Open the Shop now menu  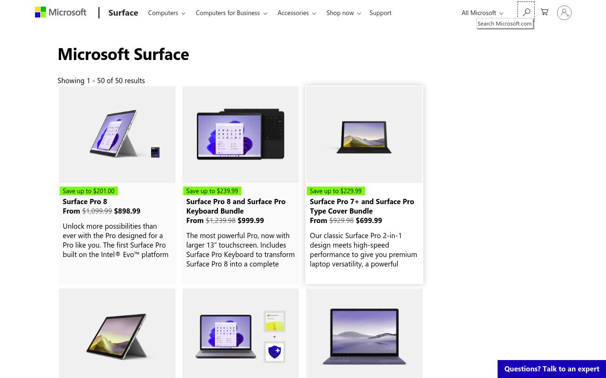[x=344, y=13]
